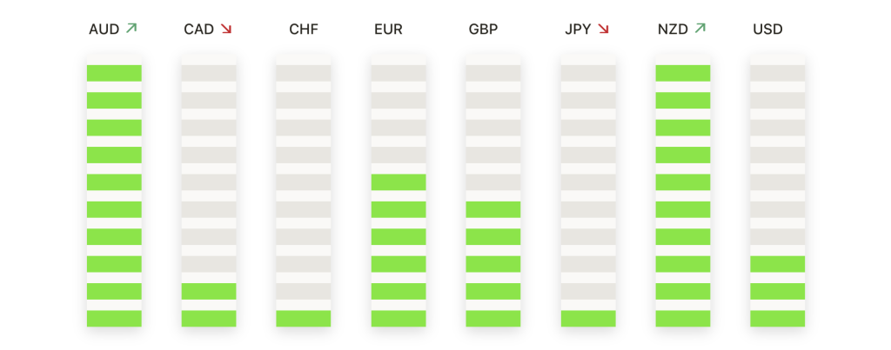Click the red down arrow beside JPY
891x350 pixels.
[604, 29]
